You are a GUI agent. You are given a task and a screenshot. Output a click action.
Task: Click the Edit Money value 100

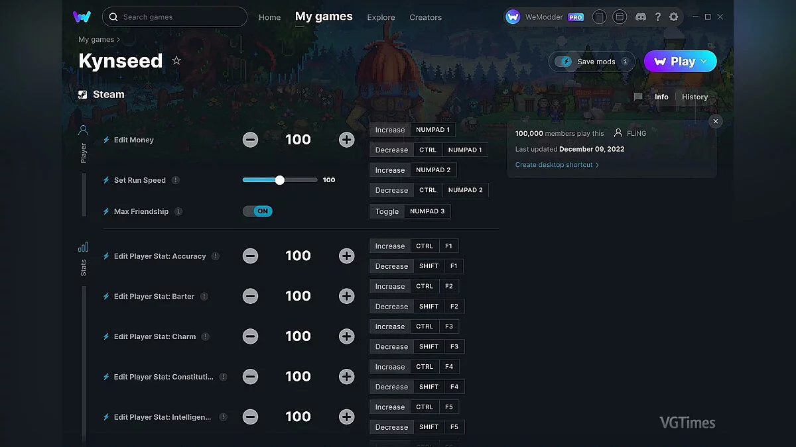(298, 140)
